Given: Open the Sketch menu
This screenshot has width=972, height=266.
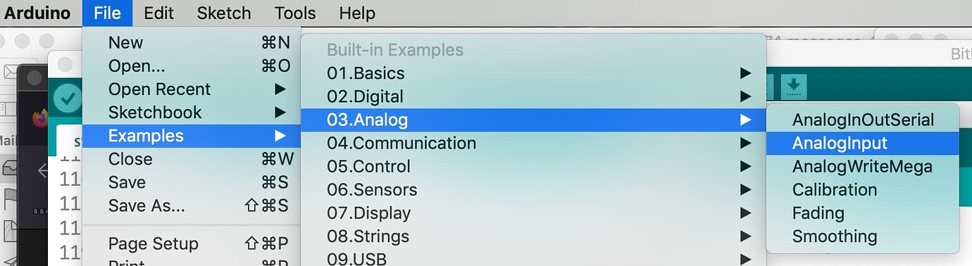Looking at the screenshot, I should tap(224, 13).
